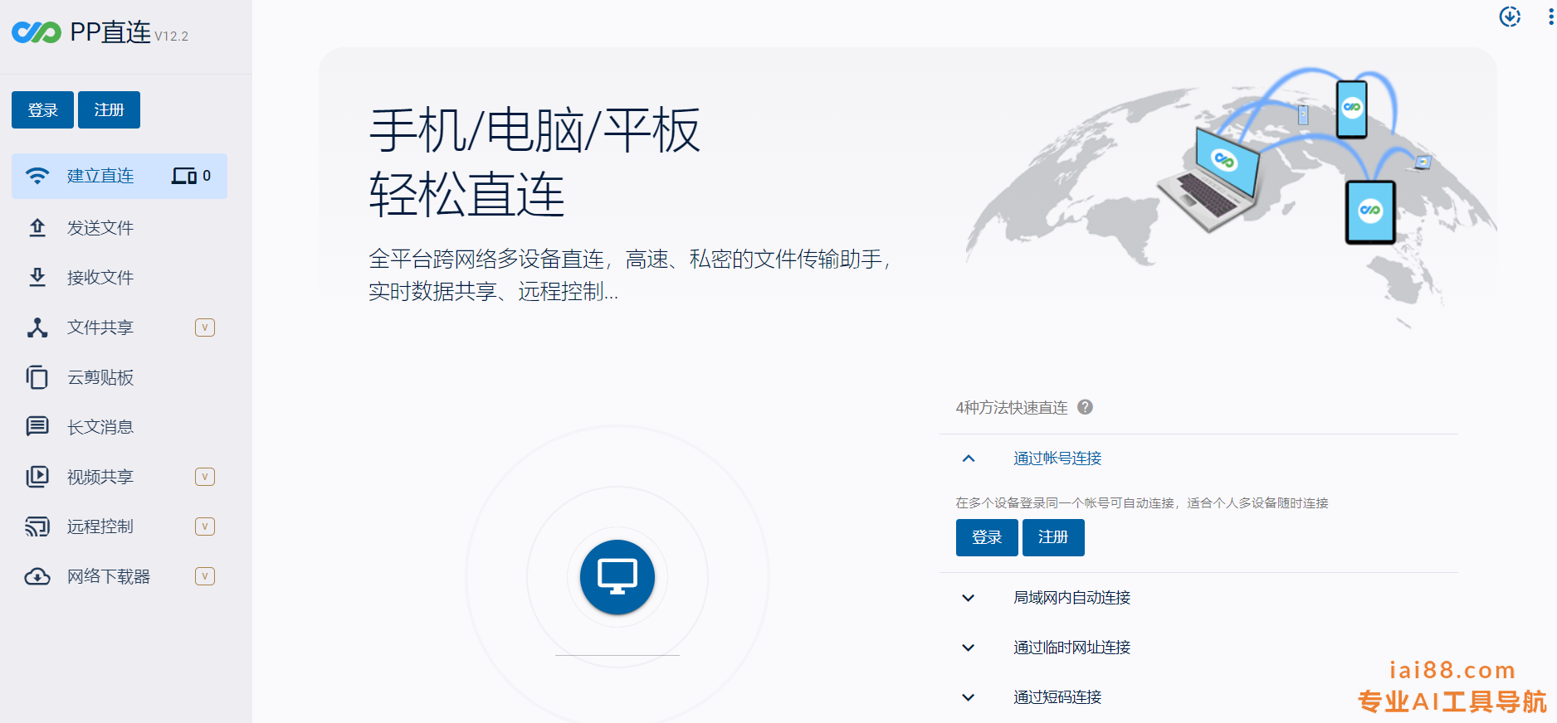Open the 远程控制 menu item
The height and width of the screenshot is (723, 1557).
point(120,526)
